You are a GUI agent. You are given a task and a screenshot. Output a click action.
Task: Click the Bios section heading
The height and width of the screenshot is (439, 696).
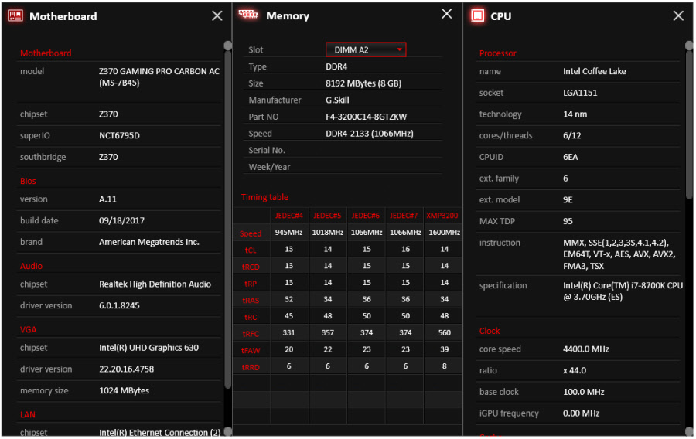pos(28,181)
